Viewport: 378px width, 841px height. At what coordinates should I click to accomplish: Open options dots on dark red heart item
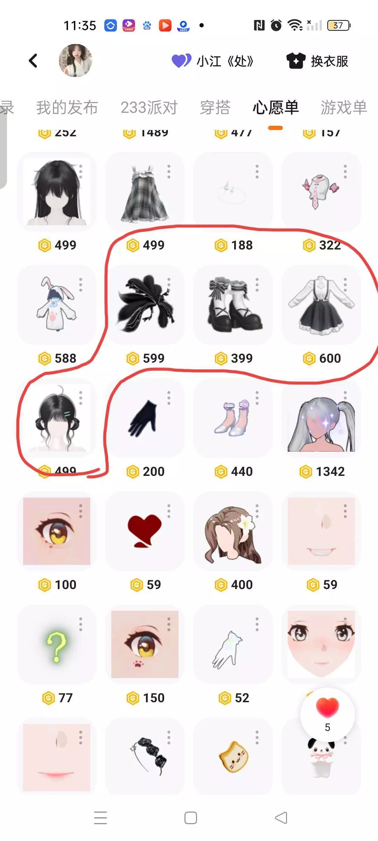(169, 511)
